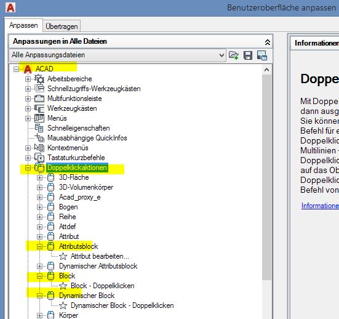
Task: Click the load partial customization file icon
Action: pyautogui.click(x=234, y=55)
